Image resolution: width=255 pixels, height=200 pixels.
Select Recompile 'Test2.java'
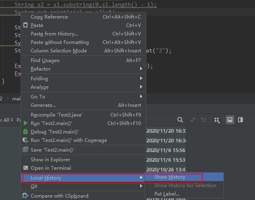click(83, 115)
